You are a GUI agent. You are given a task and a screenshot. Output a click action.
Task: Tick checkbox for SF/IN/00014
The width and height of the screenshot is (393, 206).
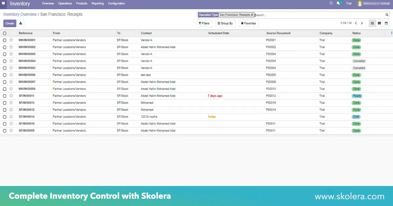(5, 117)
